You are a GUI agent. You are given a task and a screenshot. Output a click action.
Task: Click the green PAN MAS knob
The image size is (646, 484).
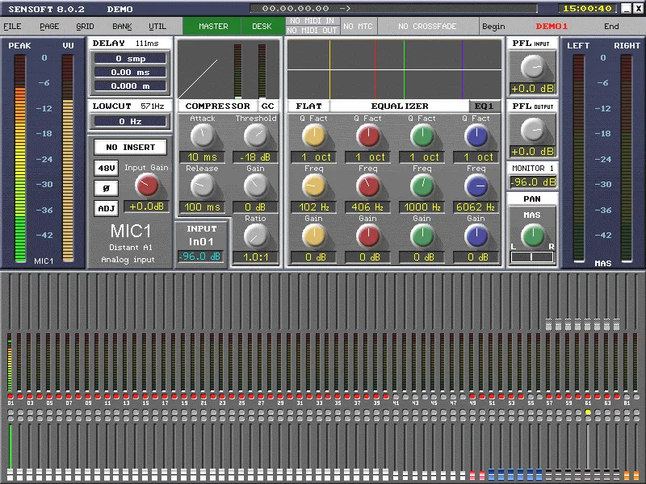tap(533, 236)
